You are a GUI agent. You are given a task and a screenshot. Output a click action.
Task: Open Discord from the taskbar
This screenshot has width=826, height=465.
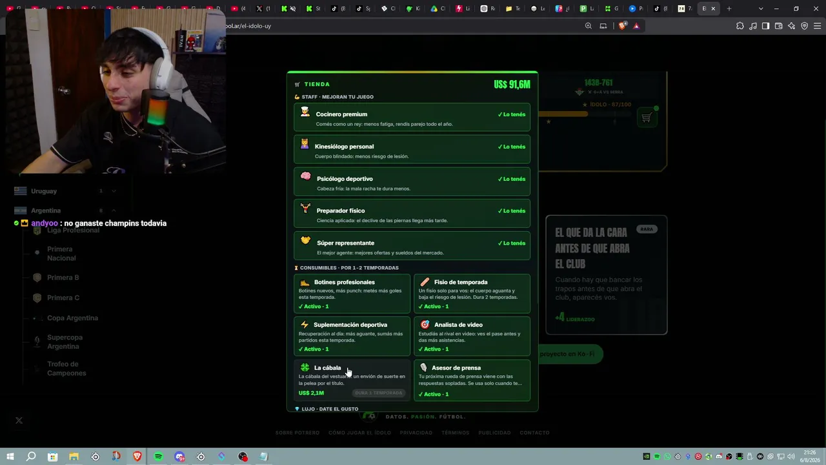point(179,457)
